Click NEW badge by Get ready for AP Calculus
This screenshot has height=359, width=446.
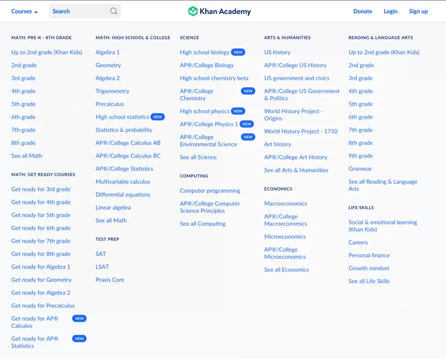click(x=79, y=318)
